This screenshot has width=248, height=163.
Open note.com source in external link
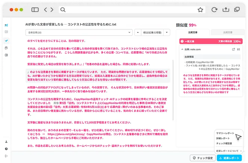tap(233, 50)
